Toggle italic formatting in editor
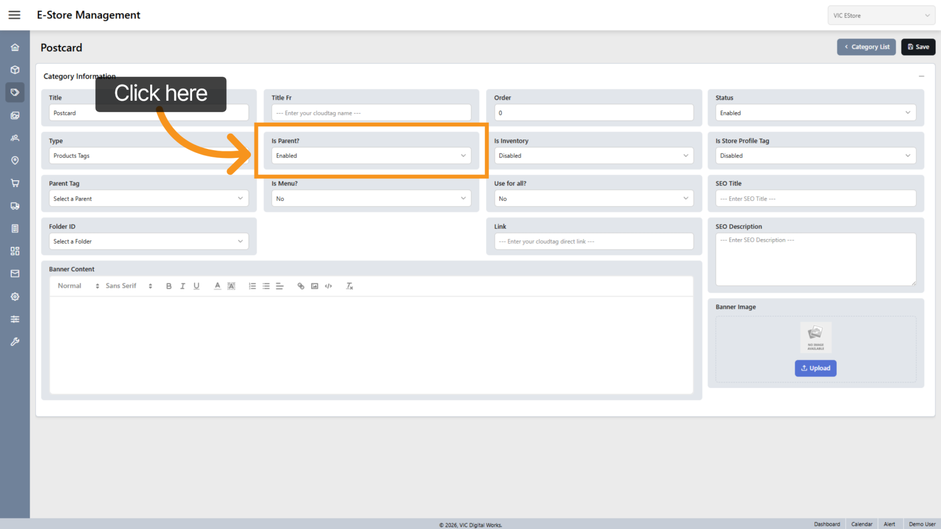The image size is (941, 529). (183, 286)
